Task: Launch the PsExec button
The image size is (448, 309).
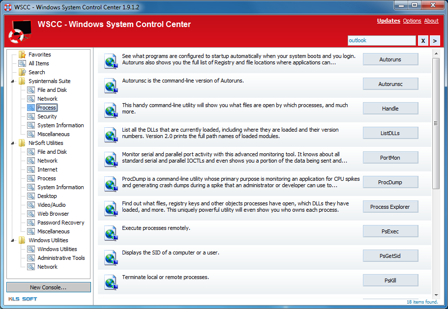Action: click(390, 231)
